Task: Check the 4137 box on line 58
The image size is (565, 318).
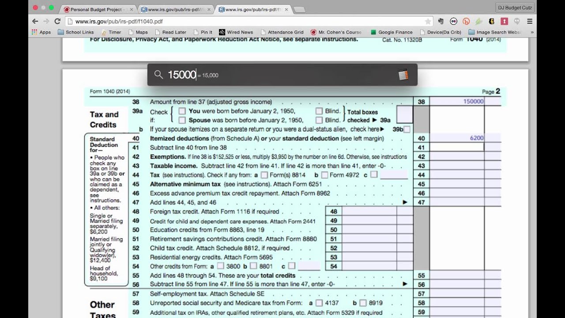Action: [x=319, y=303]
